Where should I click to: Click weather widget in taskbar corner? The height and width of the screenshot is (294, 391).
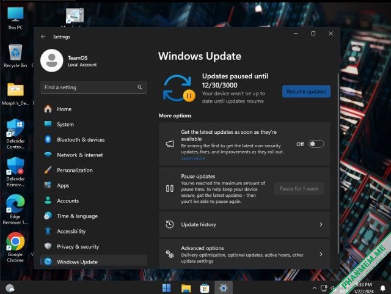[x=10, y=288]
